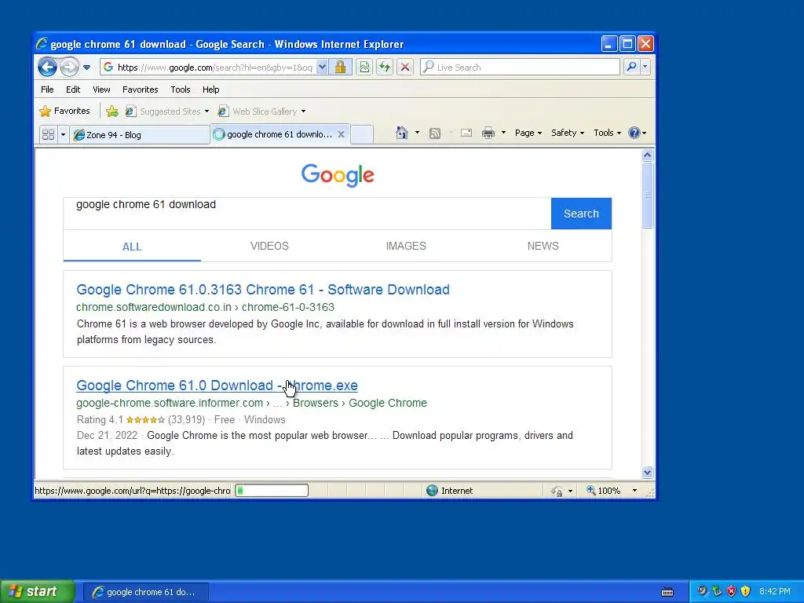View the security lock icon report
The width and height of the screenshot is (804, 603).
click(340, 68)
